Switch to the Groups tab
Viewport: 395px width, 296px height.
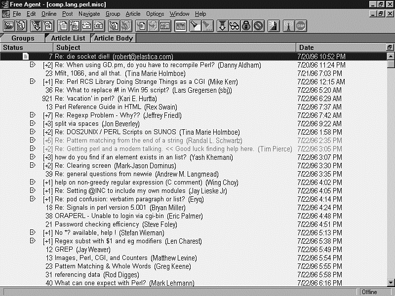tap(23, 38)
